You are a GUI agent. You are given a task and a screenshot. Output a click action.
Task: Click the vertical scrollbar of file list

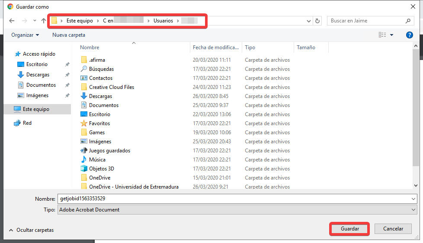(x=416, y=108)
